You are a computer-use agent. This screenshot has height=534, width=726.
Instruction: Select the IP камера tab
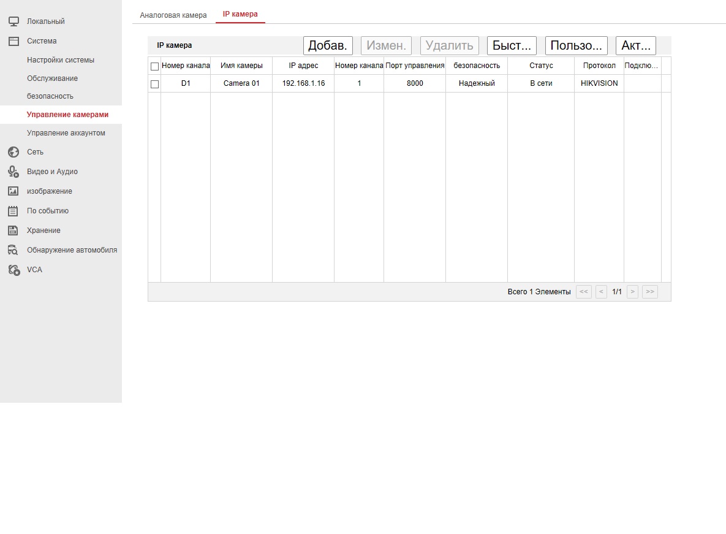(x=240, y=14)
